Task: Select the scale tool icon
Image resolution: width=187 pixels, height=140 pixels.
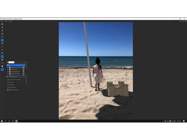Action: (2, 34)
